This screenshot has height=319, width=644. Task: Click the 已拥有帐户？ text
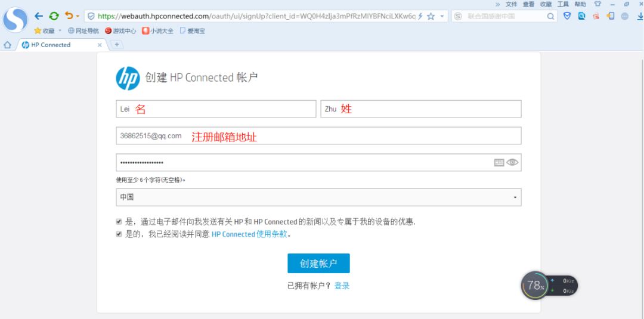pos(309,286)
